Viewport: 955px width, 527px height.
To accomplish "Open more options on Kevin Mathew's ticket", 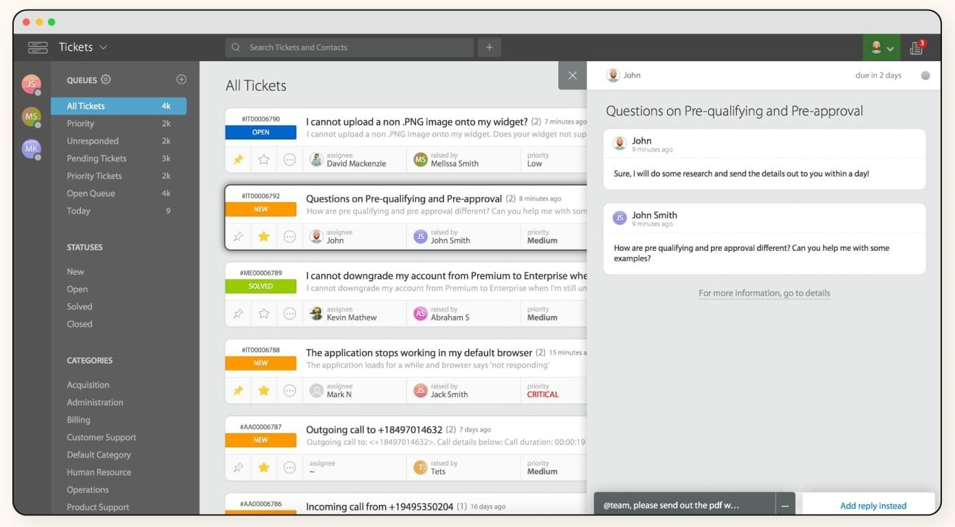I will 289,313.
